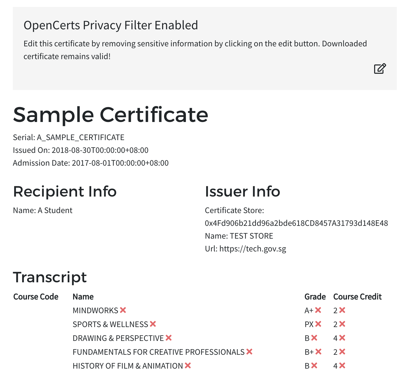Redact HISTORY OF FILM & ANIMATION name

tap(188, 365)
